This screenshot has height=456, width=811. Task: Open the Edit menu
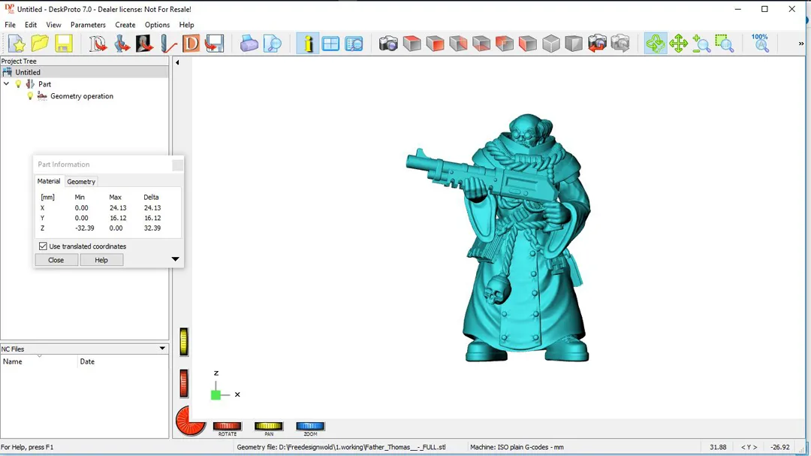(x=31, y=25)
